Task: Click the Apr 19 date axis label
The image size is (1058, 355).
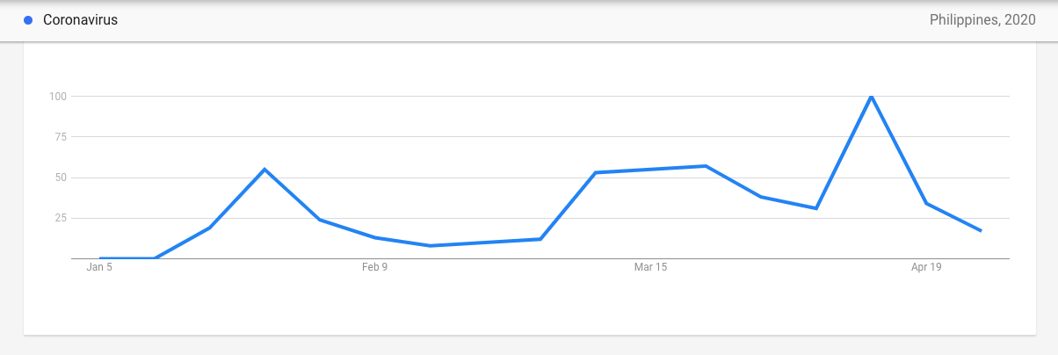Action: [926, 267]
